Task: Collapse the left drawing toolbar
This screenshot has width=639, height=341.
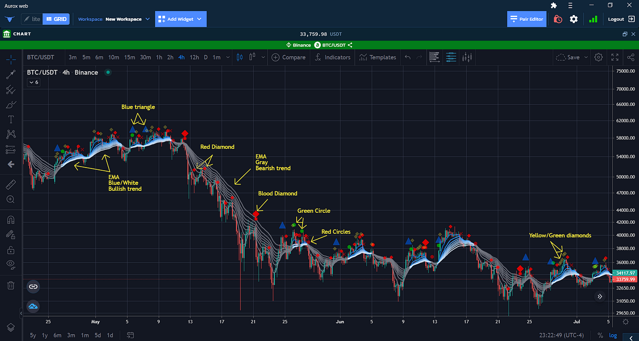Action: [21, 314]
